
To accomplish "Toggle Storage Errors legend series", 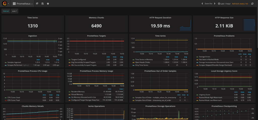I will point(205,57).
